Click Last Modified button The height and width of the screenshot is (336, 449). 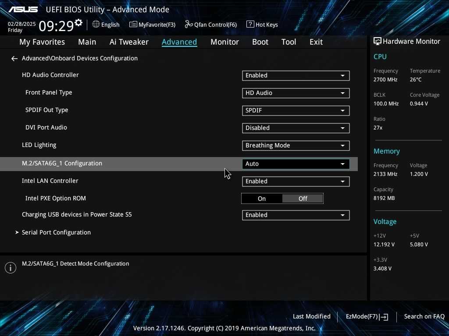(312, 316)
